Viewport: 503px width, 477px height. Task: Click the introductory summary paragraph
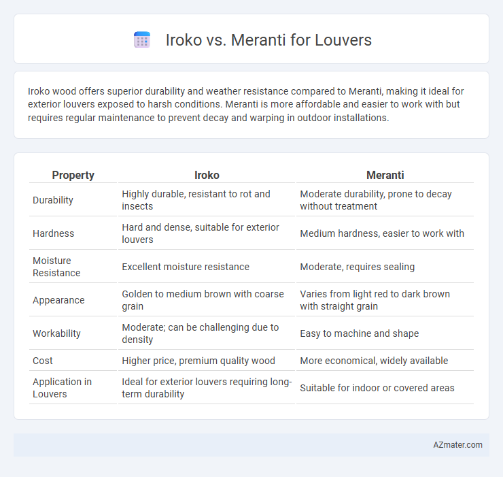[246, 104]
